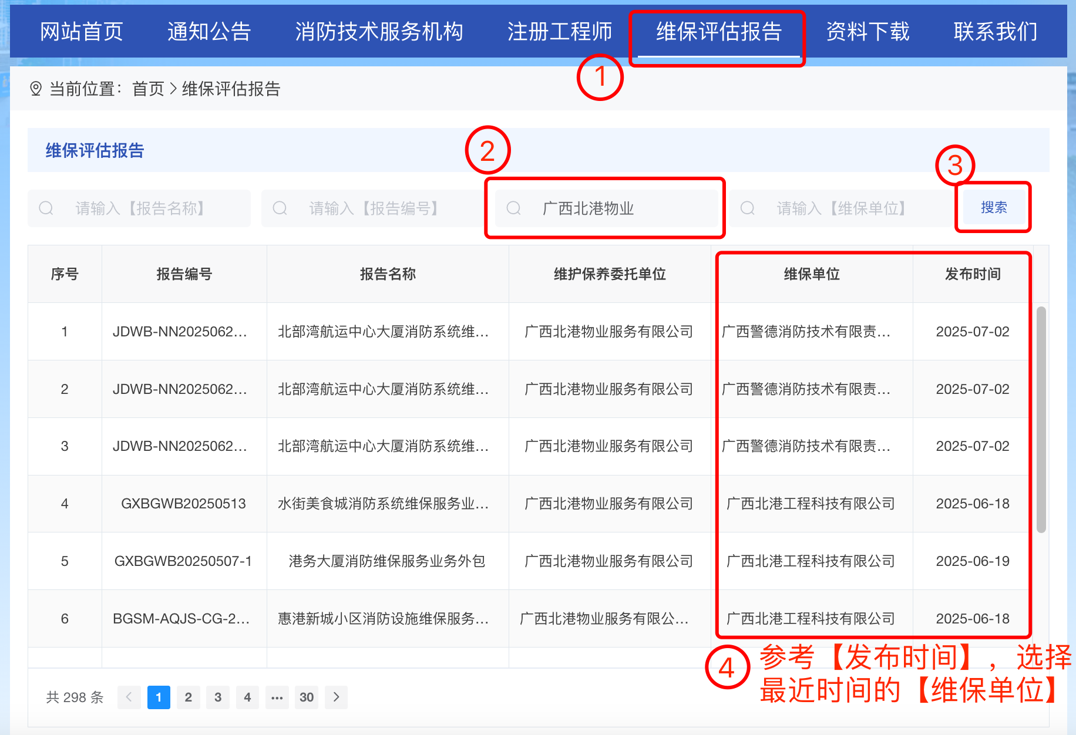Screen dimensions: 1076x735
Task: Click the table's vertical scrollbar
Action: tap(1041, 420)
